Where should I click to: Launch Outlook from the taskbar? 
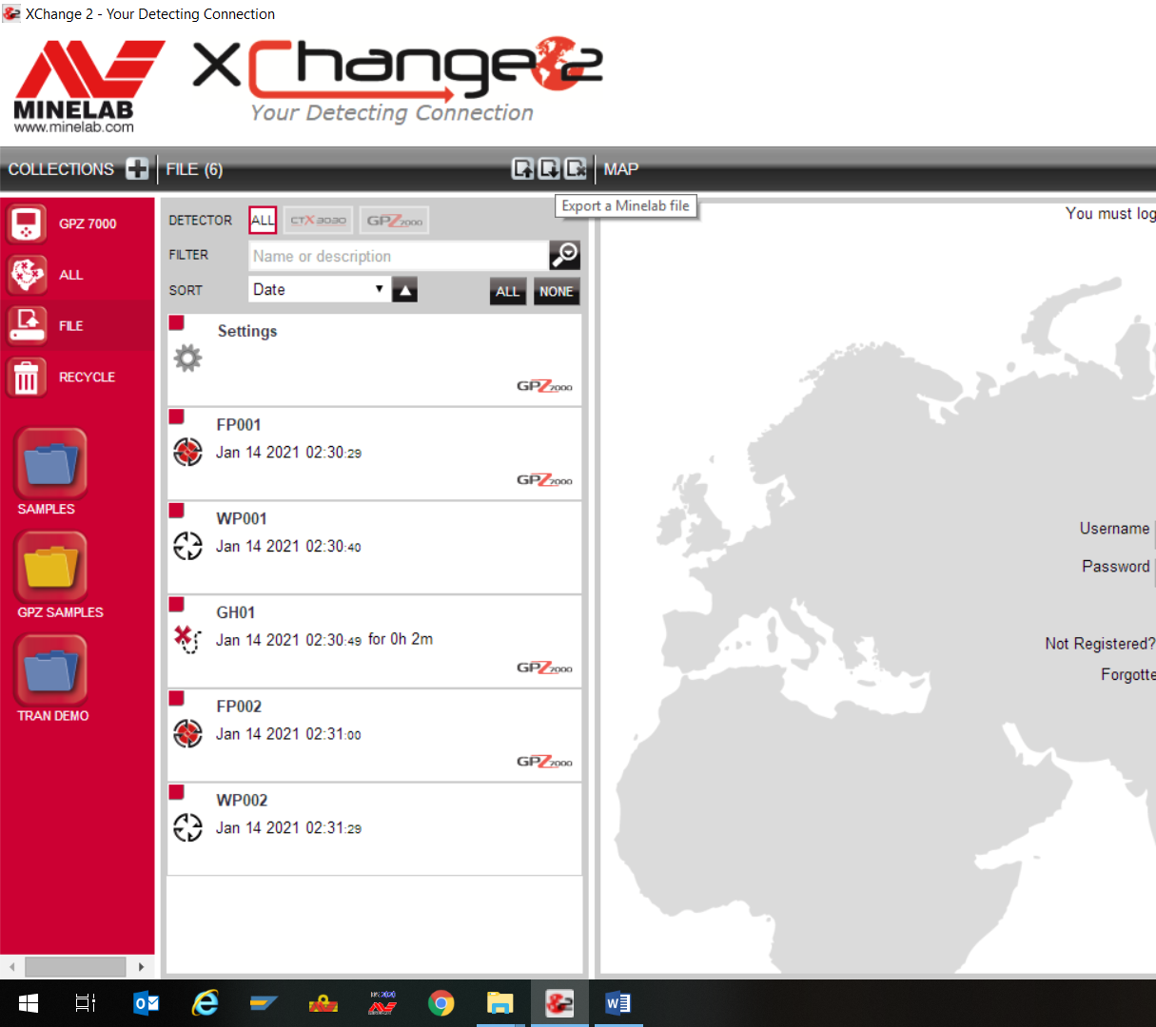(x=146, y=1003)
